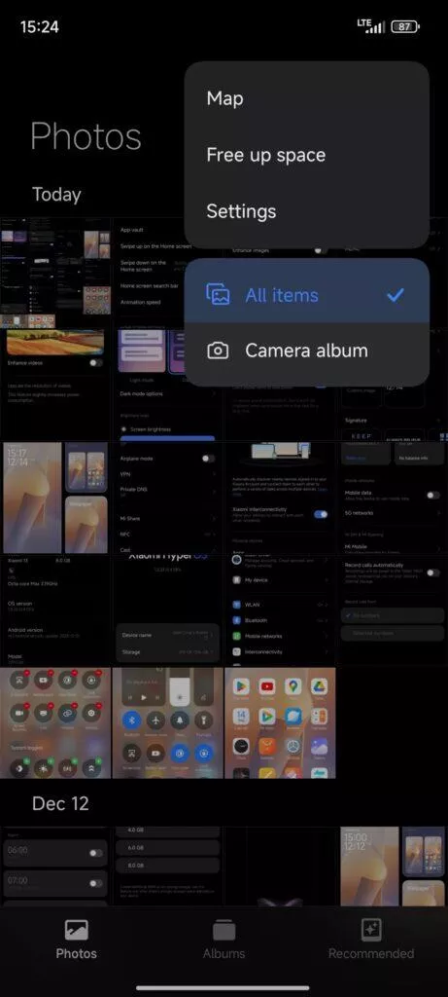
Task: Tap the battery indicator in status bar
Action: [405, 26]
